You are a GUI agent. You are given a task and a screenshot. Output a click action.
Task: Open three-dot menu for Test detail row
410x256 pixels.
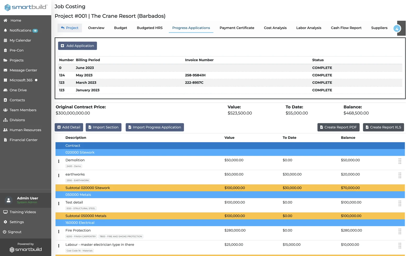tap(59, 203)
